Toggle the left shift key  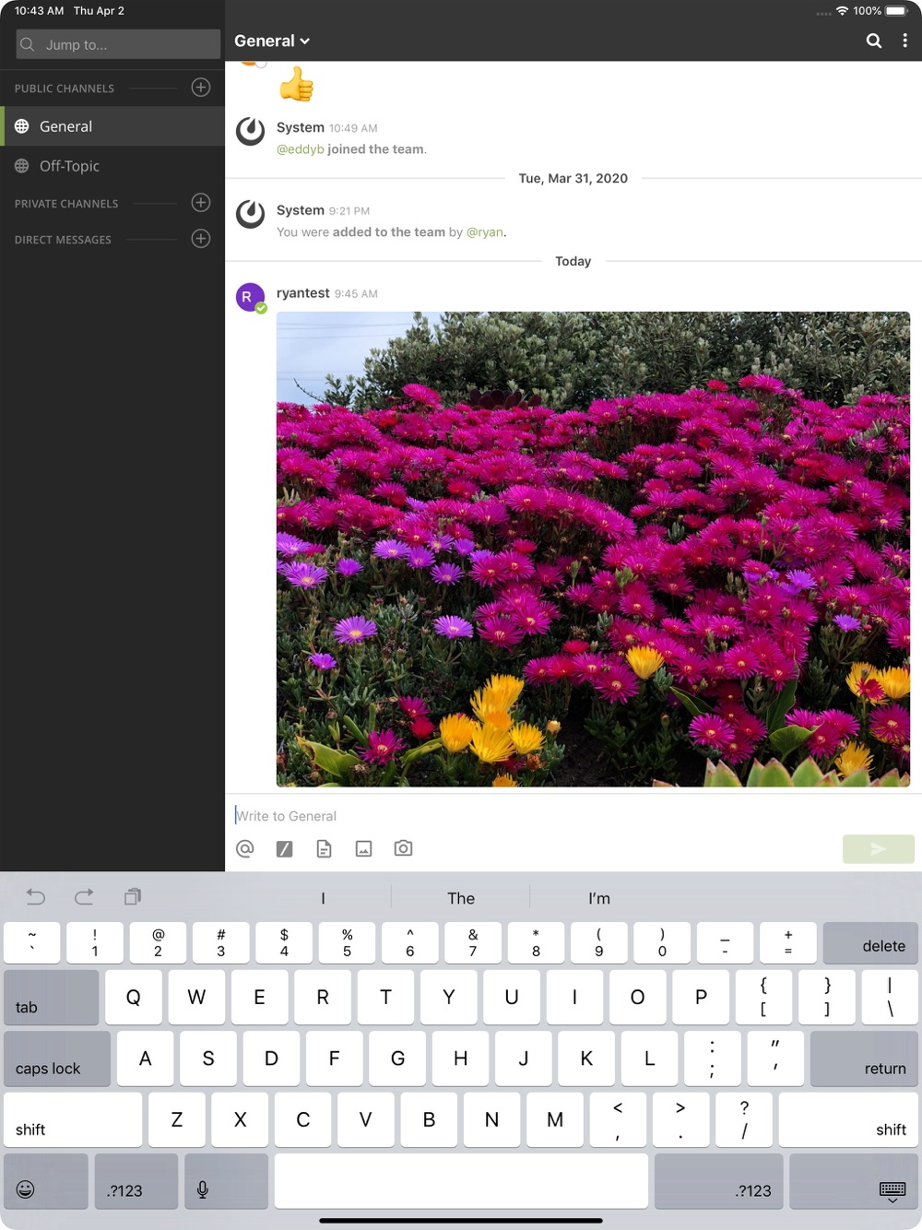[x=73, y=1119]
